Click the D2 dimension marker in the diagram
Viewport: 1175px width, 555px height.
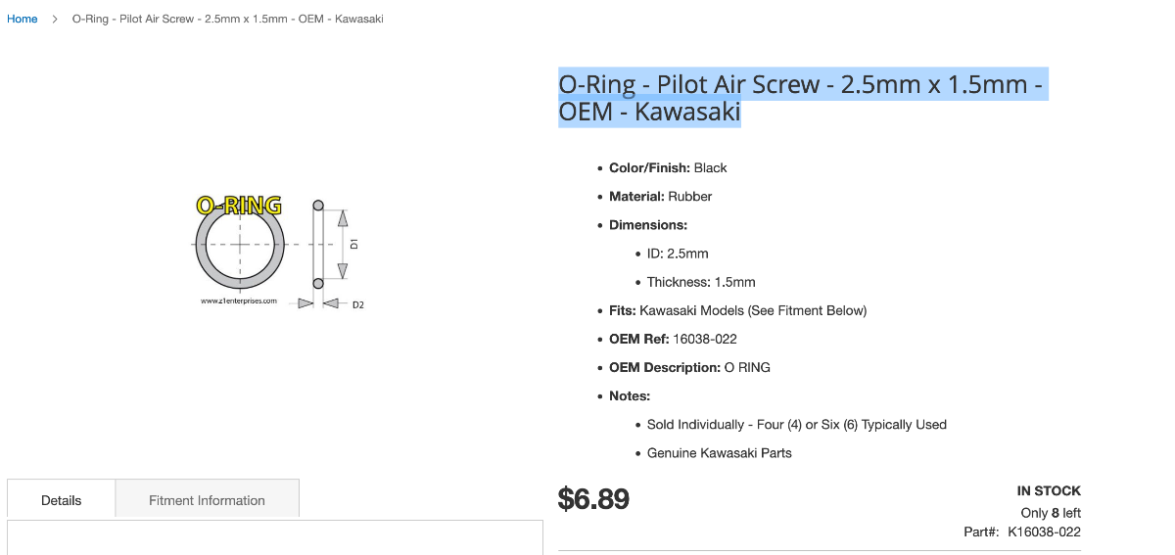click(x=358, y=304)
